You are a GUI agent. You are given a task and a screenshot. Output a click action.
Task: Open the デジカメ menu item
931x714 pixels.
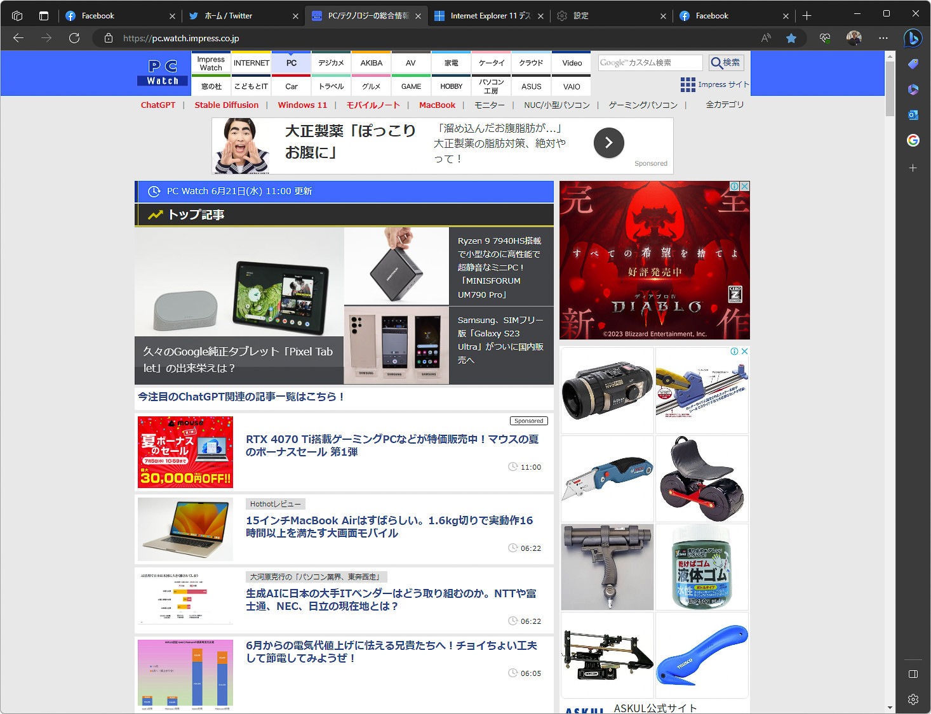click(x=332, y=63)
